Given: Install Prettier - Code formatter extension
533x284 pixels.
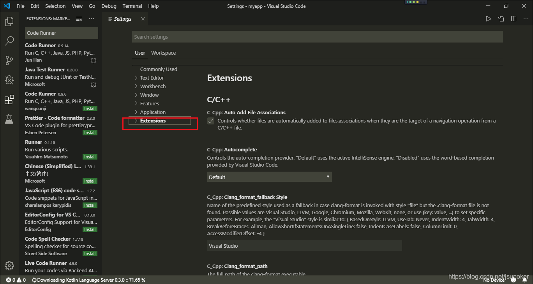Looking at the screenshot, I should 90,133.
